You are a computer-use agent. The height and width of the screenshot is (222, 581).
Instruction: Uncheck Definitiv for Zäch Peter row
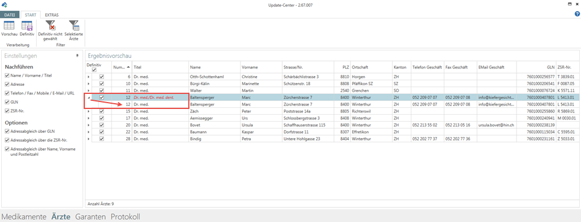tap(102, 111)
